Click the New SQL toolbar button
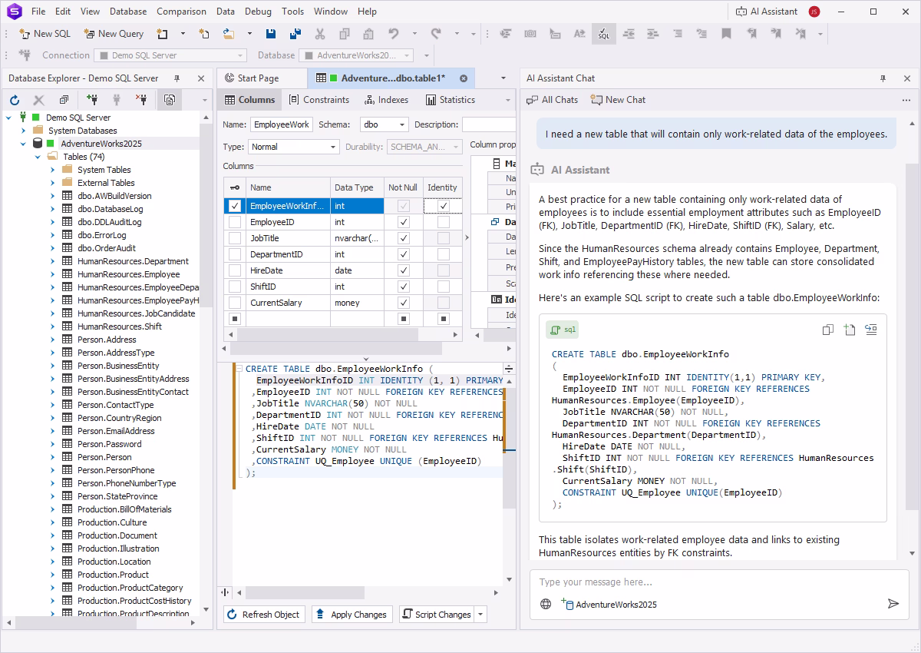921x653 pixels. pos(45,34)
